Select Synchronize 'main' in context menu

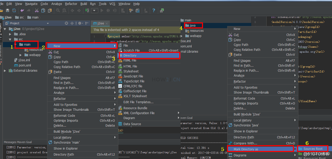(x=82, y=143)
